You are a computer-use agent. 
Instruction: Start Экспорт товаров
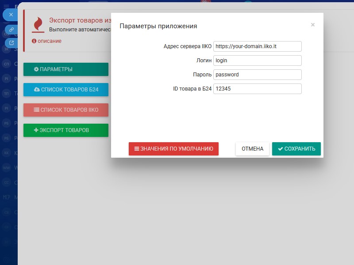point(66,130)
